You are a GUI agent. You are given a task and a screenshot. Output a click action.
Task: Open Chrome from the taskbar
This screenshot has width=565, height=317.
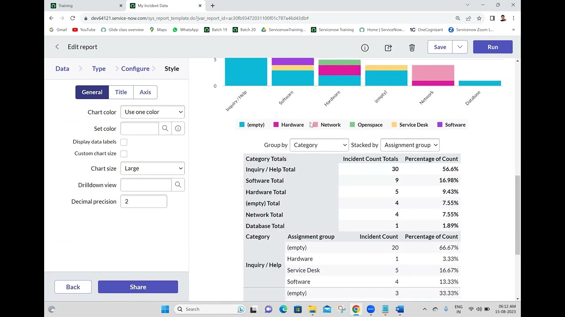(356, 309)
